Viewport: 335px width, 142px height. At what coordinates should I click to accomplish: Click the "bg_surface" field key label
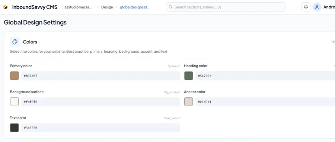(172, 92)
